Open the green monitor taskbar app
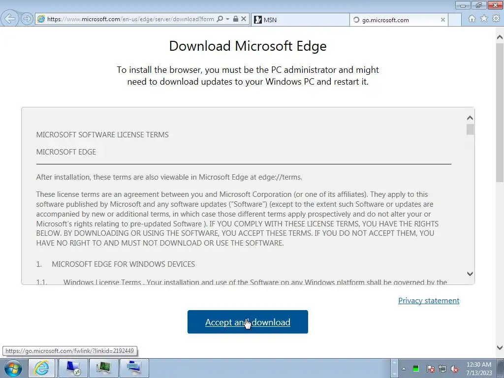 click(103, 368)
